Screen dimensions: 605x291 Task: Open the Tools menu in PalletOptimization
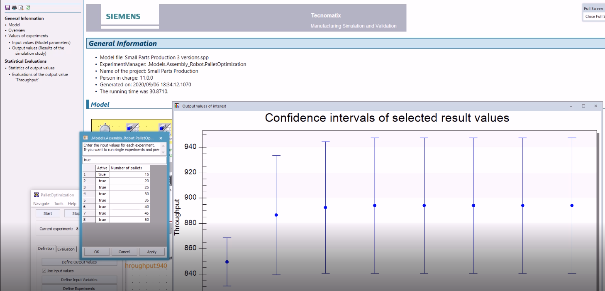[59, 203]
